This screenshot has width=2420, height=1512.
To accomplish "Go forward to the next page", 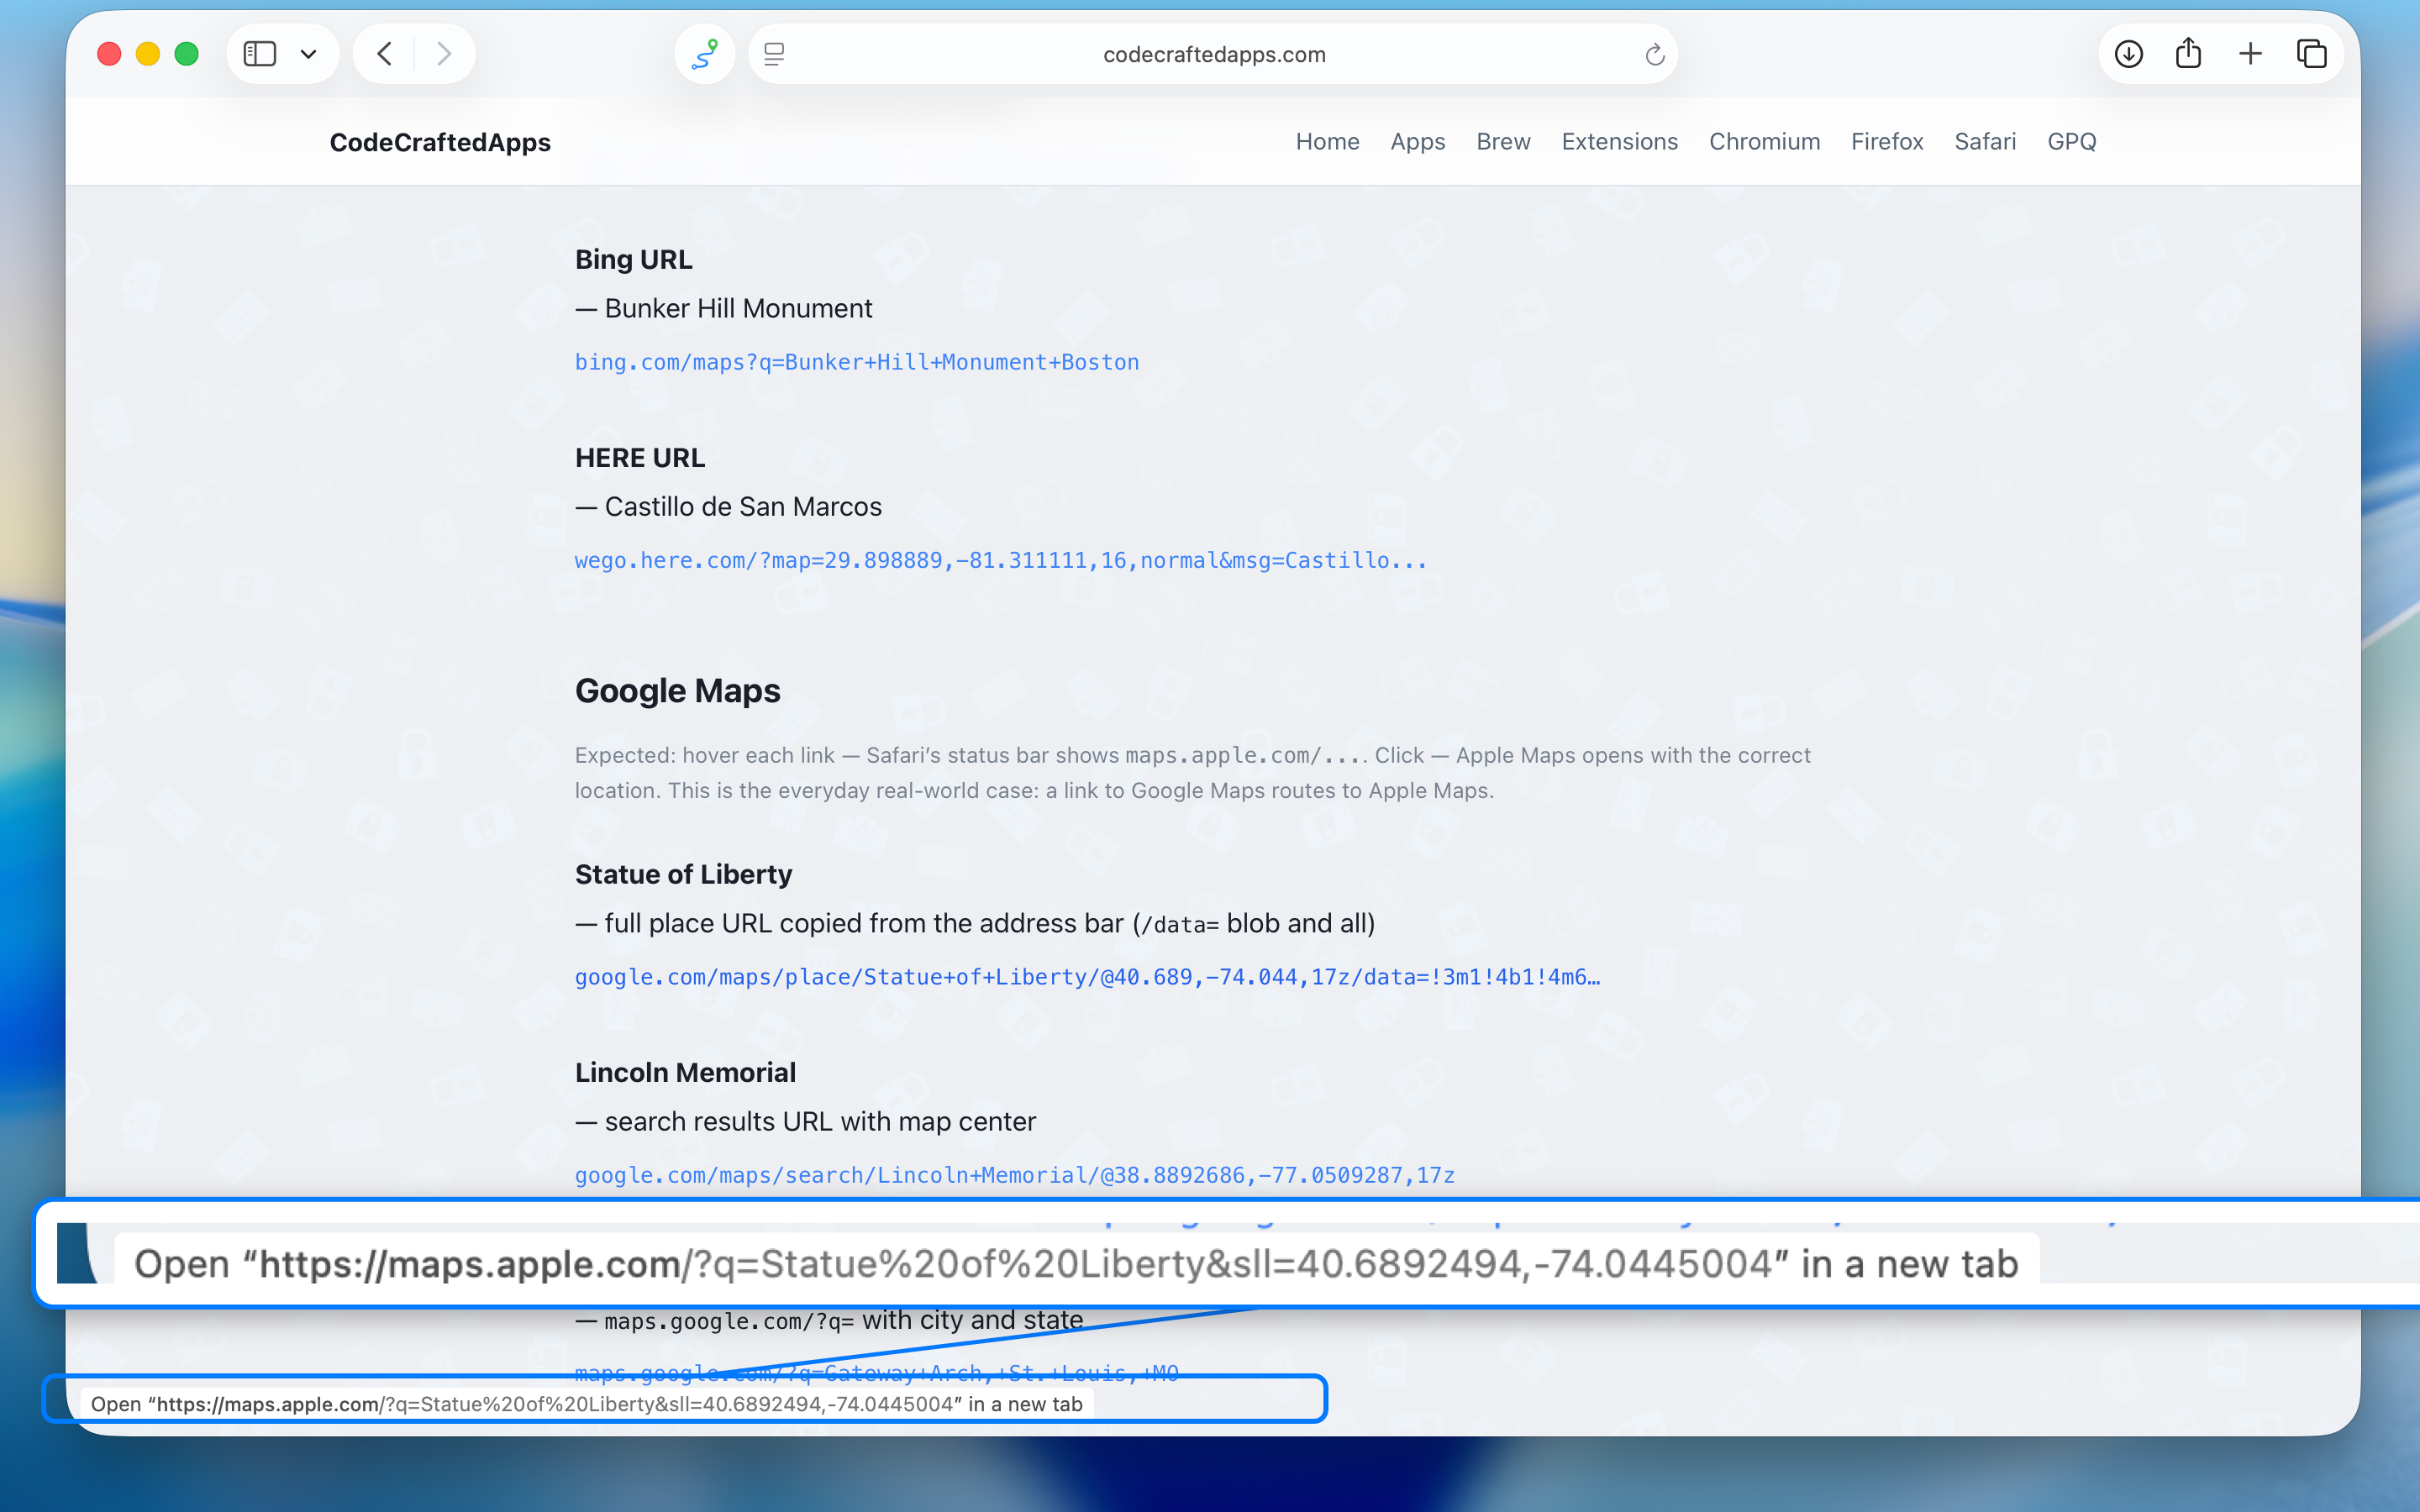I will [x=444, y=54].
